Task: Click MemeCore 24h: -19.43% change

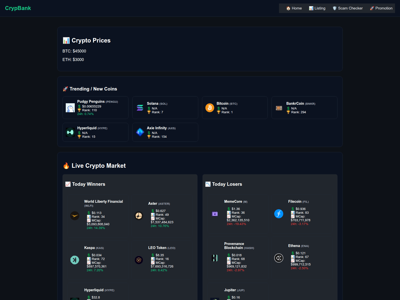Action: [x=236, y=224]
